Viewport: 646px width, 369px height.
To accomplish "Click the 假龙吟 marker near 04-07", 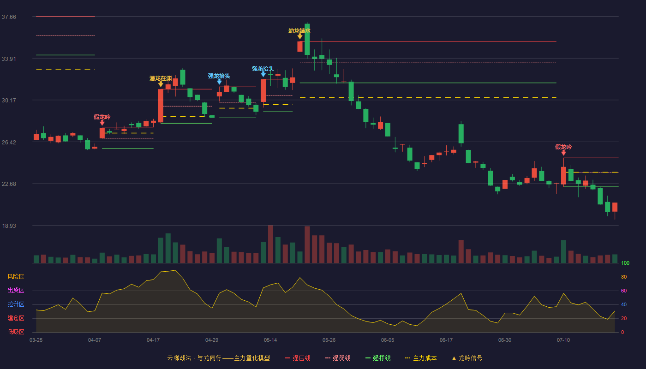I will pyautogui.click(x=102, y=123).
